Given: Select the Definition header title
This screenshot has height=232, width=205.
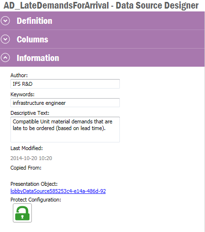Looking at the screenshot, I should (x=34, y=21).
